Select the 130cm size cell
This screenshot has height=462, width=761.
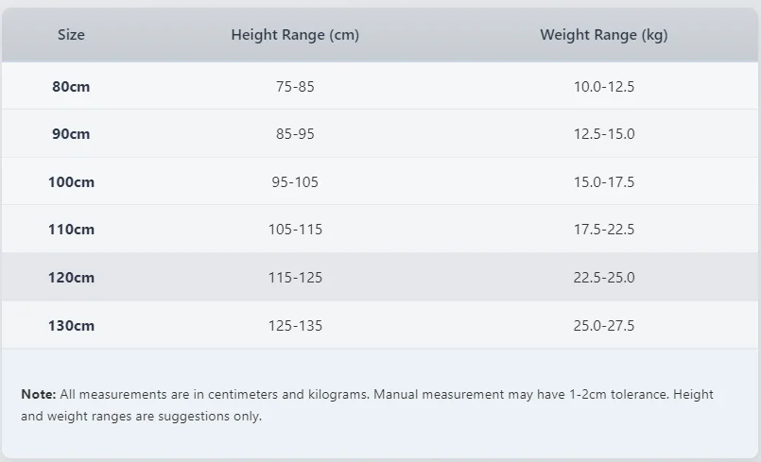click(x=71, y=326)
